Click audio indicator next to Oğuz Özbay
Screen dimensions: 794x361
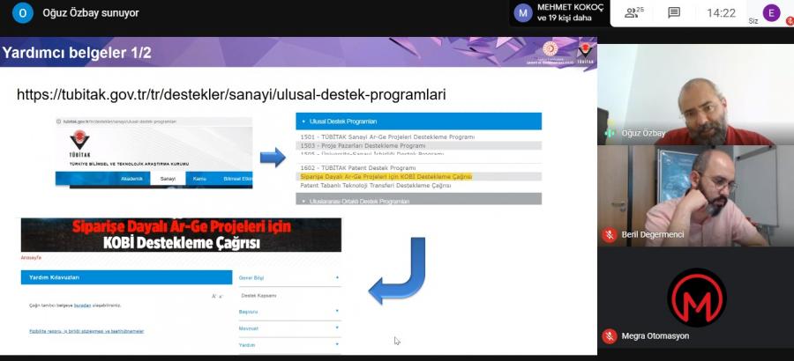pos(609,133)
